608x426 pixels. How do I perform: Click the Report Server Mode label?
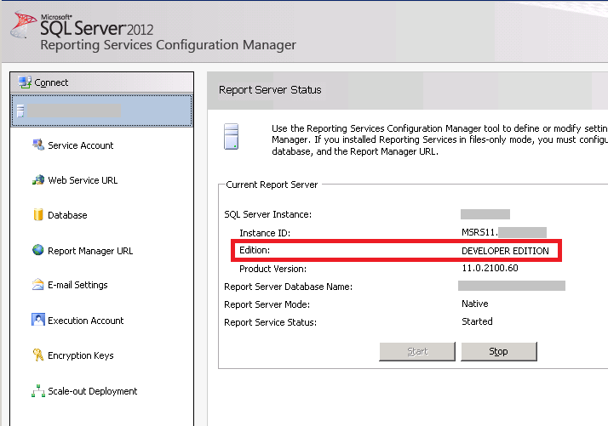click(267, 304)
